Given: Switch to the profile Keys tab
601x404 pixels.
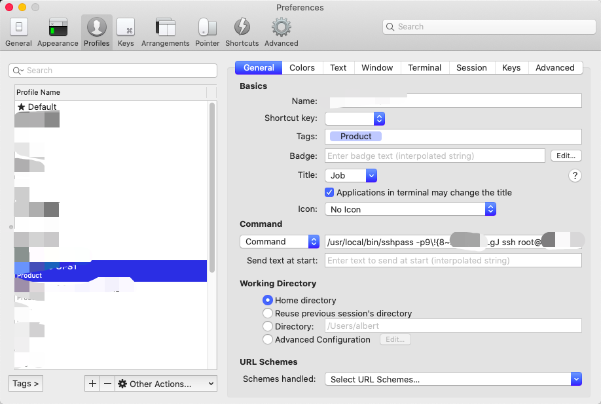Looking at the screenshot, I should click(x=511, y=68).
